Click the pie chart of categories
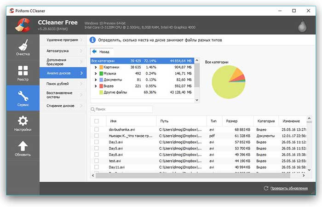This screenshot has width=322, height=207. tap(229, 82)
